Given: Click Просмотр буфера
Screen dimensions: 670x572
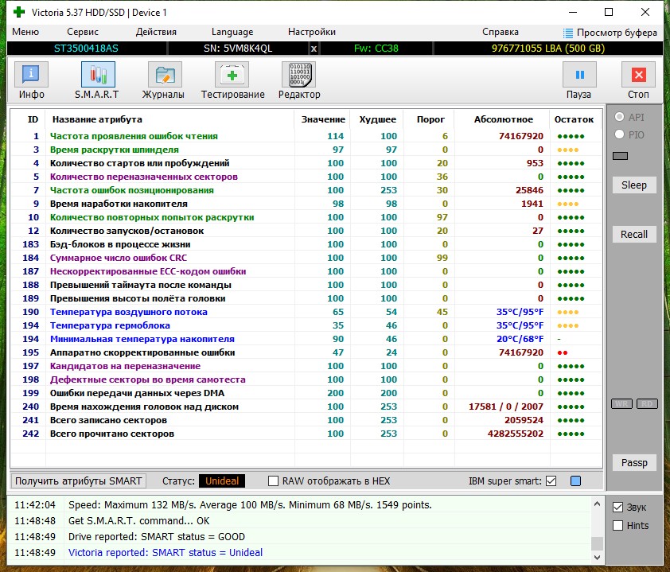Looking at the screenshot, I should coord(617,33).
